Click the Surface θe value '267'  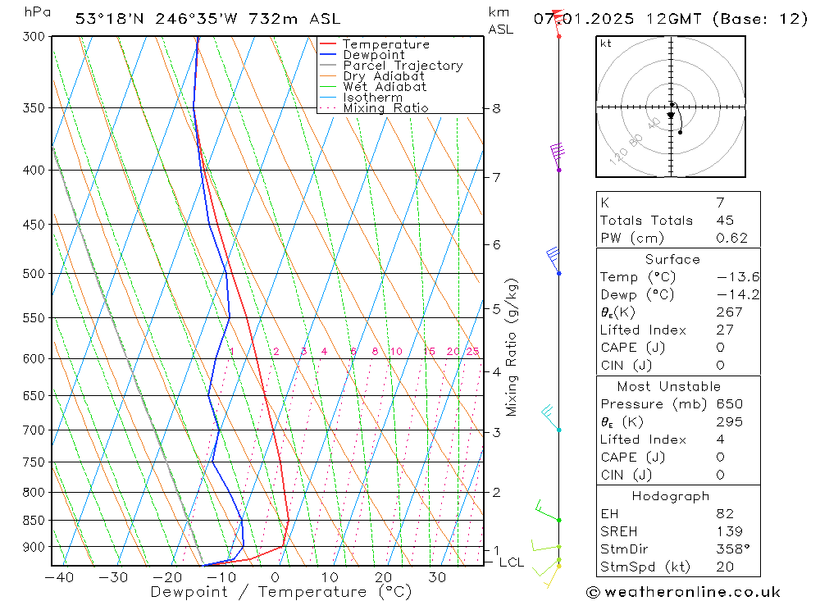pos(729,312)
